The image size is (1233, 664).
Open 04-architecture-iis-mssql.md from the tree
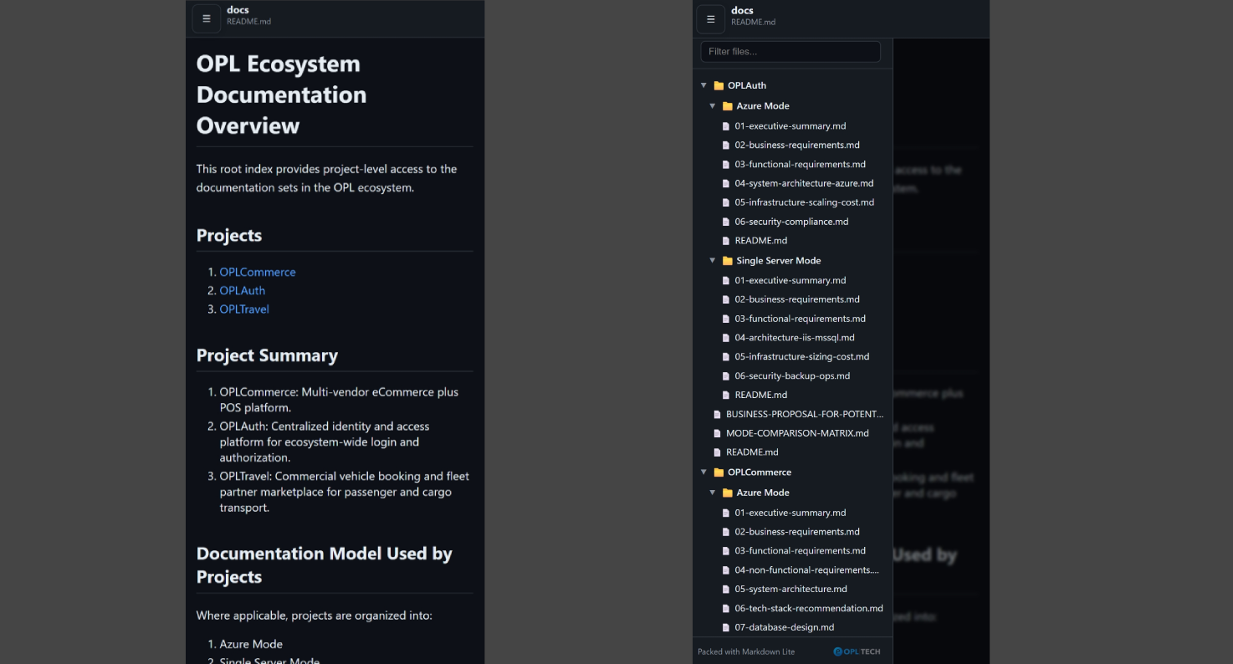[793, 337]
